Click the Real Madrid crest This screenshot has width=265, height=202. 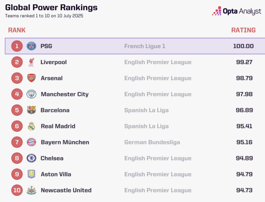pos(32,126)
